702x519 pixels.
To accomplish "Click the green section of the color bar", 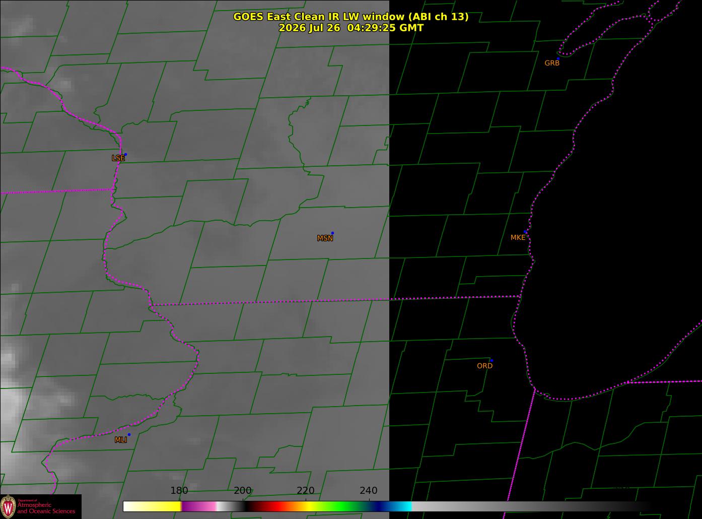I will 342,506.
